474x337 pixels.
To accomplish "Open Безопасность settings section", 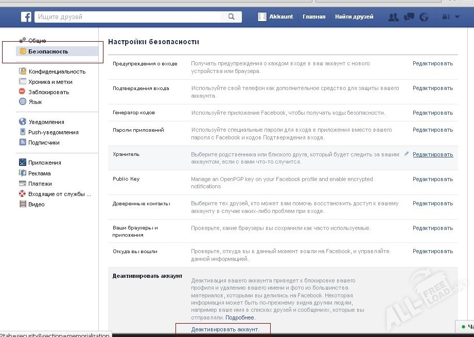I will click(x=48, y=51).
